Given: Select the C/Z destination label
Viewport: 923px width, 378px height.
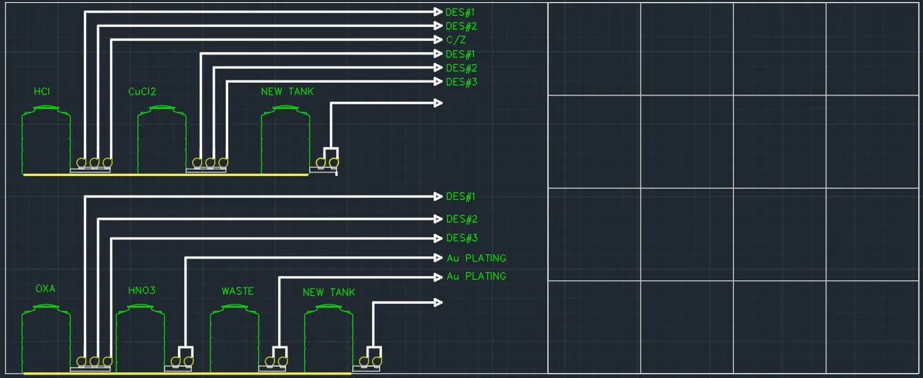Looking at the screenshot, I should pos(455,40).
